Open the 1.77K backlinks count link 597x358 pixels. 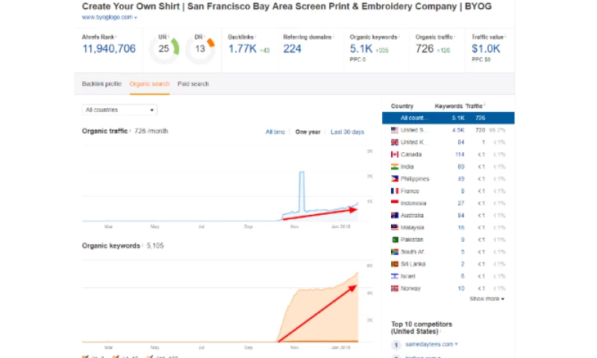(242, 49)
